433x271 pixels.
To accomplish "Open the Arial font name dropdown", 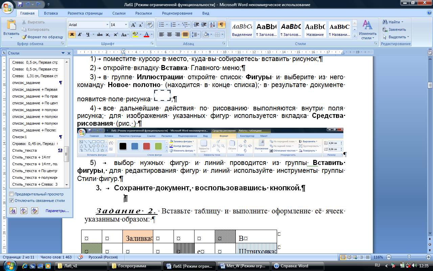I will pyautogui.click(x=108, y=25).
